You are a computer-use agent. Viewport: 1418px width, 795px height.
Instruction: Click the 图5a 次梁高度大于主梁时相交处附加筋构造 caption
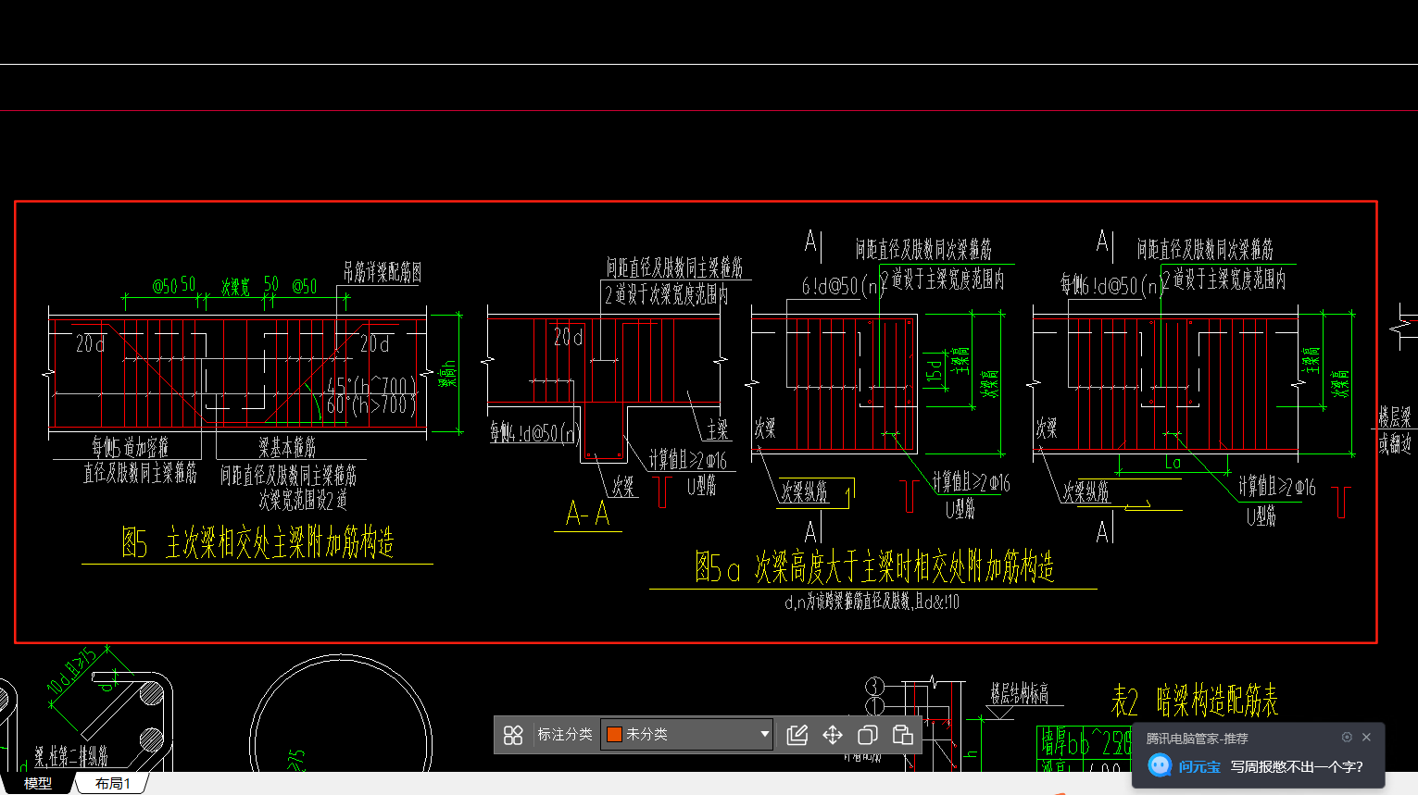point(874,566)
